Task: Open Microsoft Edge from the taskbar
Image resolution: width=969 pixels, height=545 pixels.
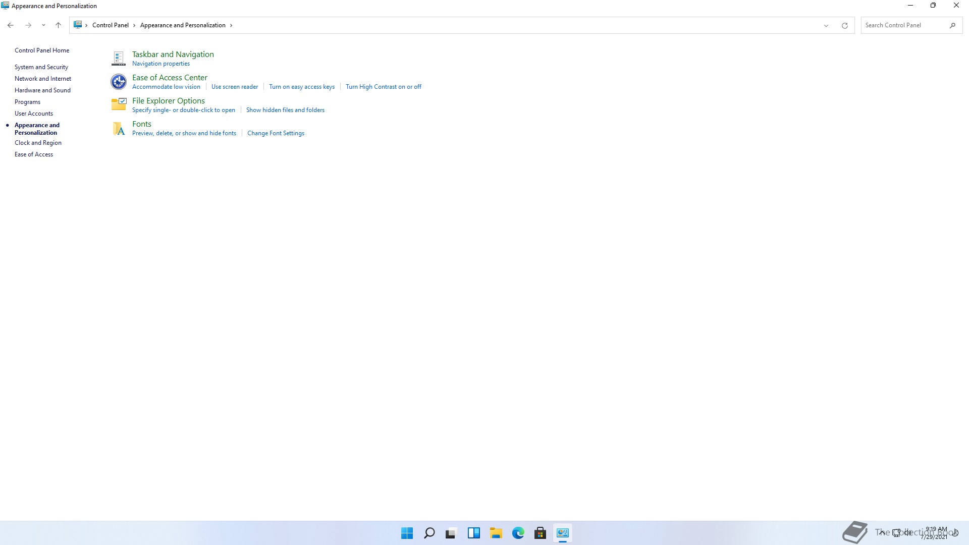Action: pos(518,533)
